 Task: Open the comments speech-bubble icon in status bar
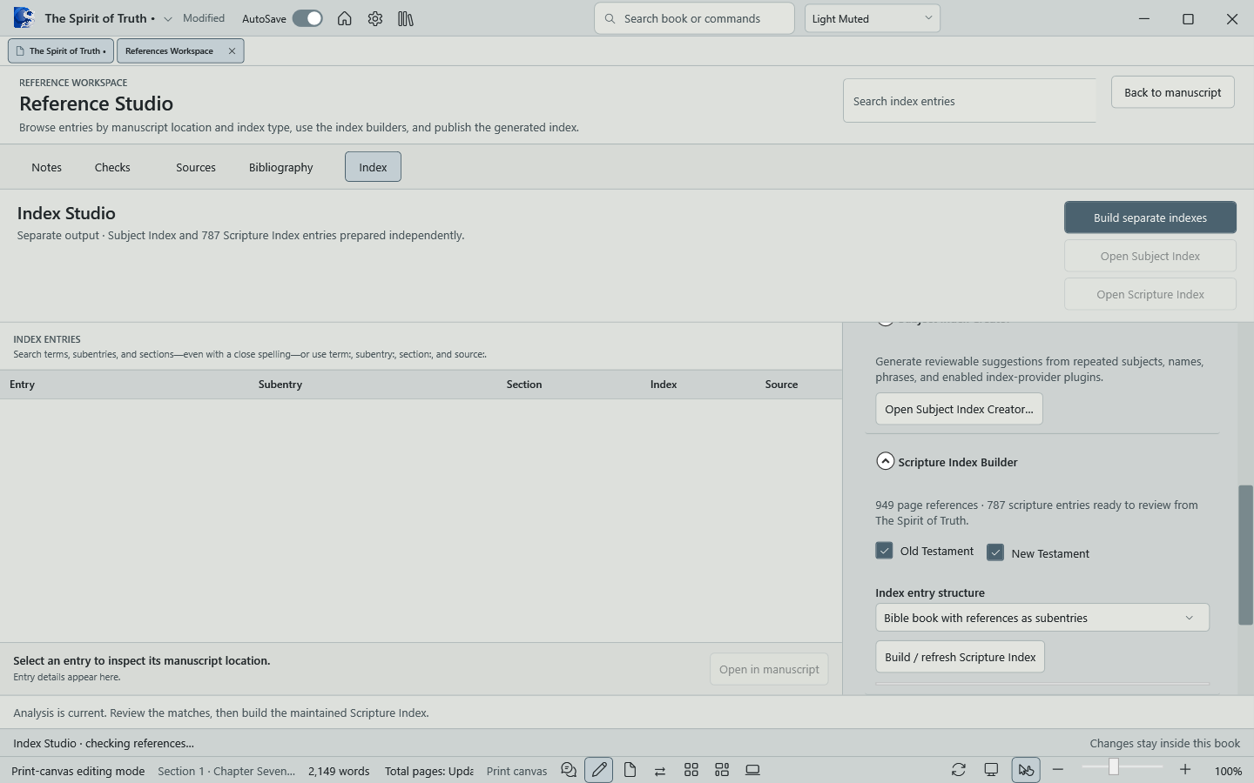[x=569, y=770]
